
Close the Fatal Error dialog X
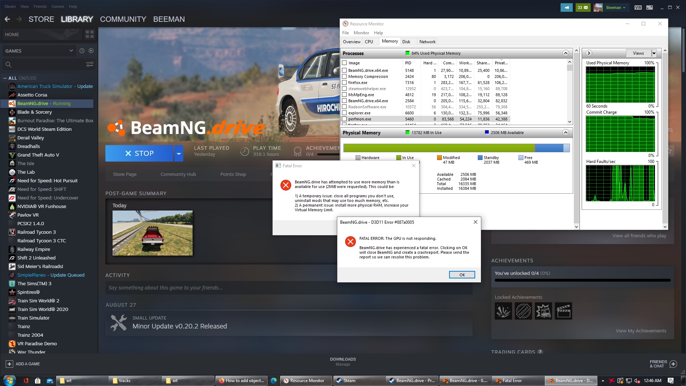(414, 165)
